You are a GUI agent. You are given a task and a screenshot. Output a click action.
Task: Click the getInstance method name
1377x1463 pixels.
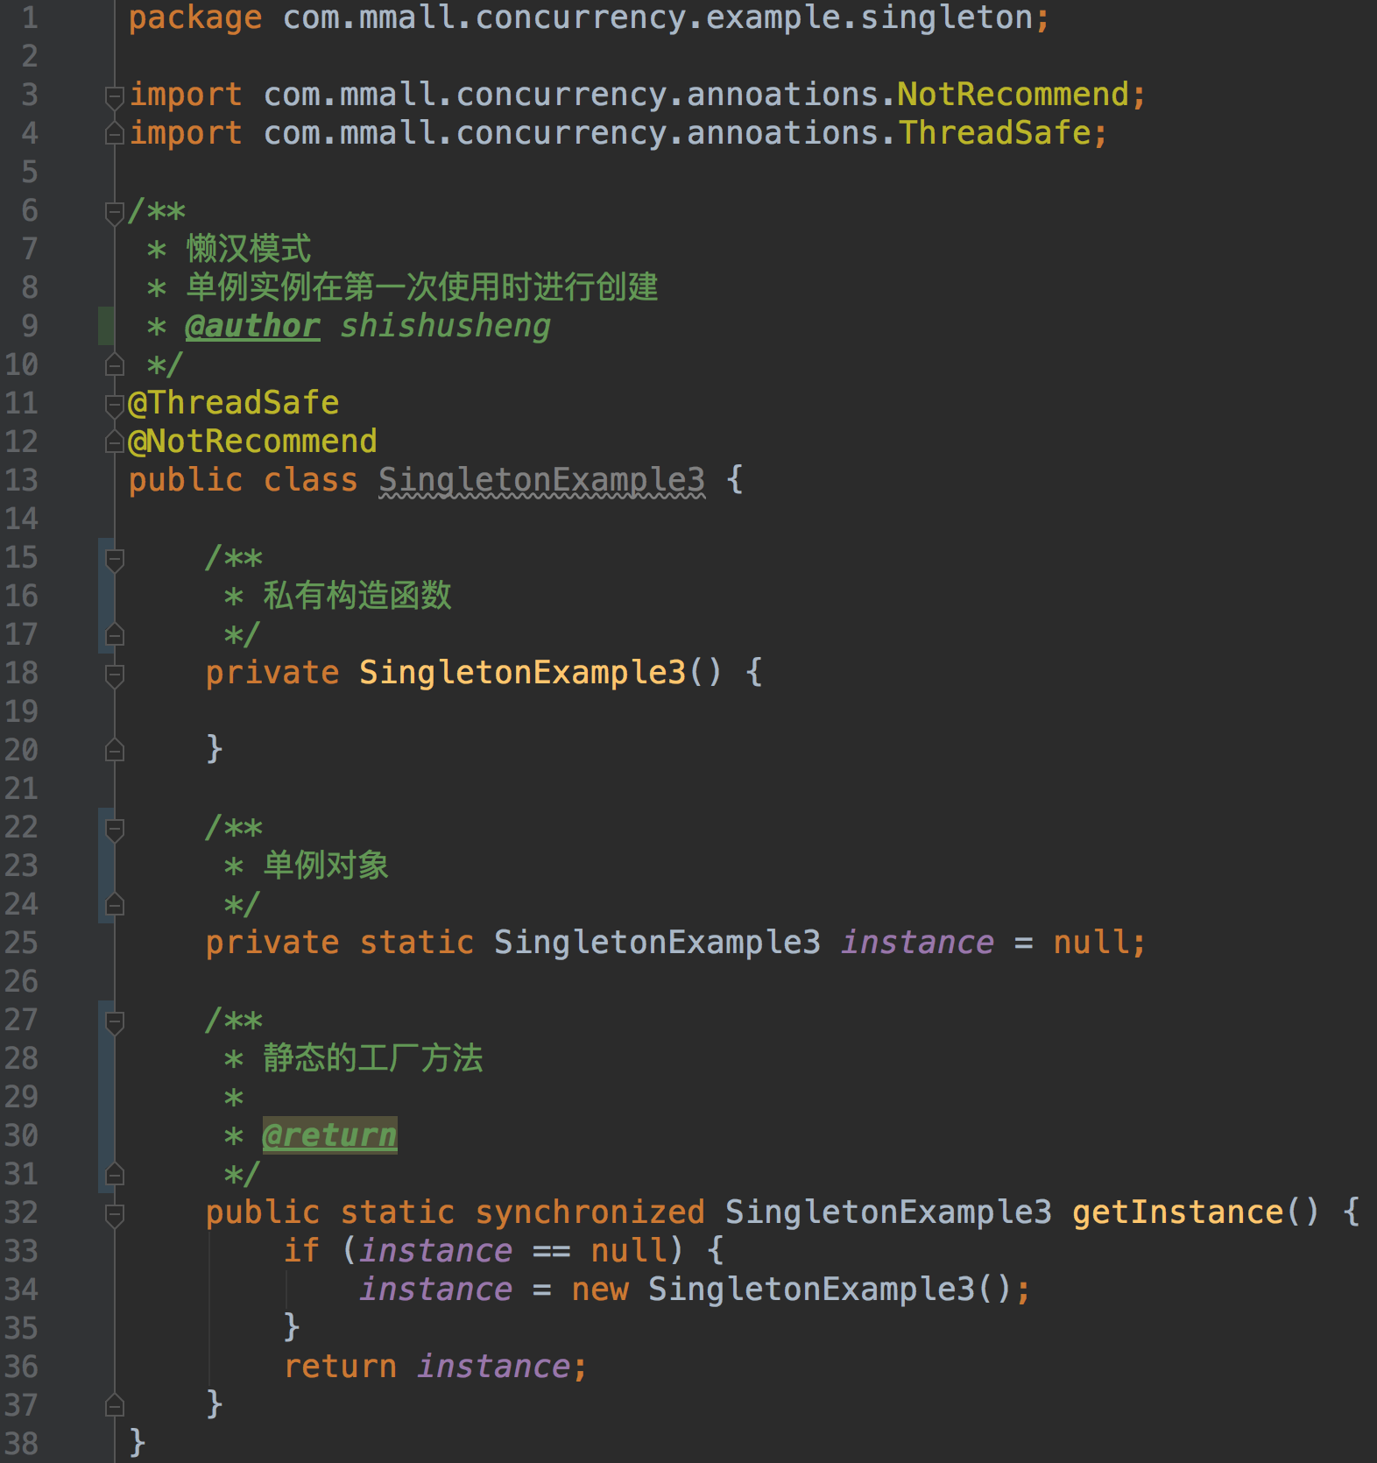click(1177, 1212)
